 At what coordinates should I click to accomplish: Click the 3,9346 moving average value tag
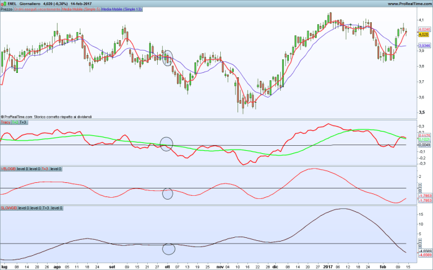424,46
